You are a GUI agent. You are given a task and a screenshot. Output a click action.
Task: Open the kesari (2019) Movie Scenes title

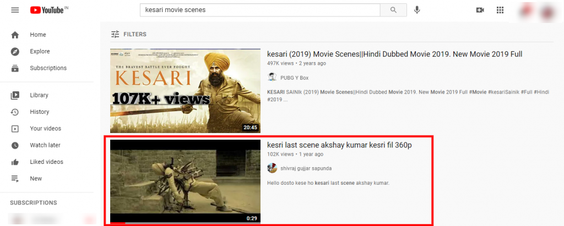(394, 54)
